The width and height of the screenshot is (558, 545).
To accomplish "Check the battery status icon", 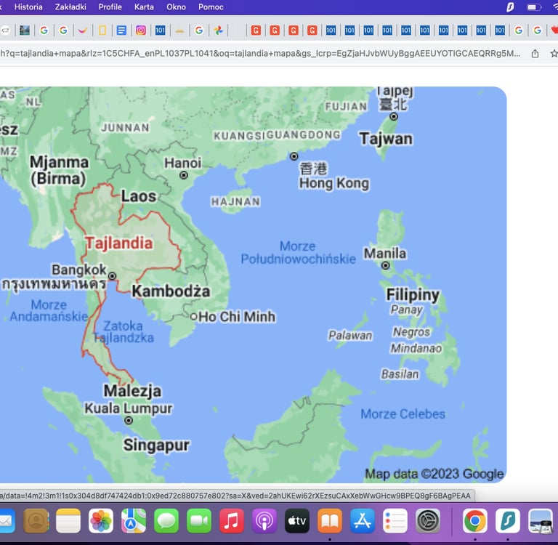I will [x=533, y=7].
